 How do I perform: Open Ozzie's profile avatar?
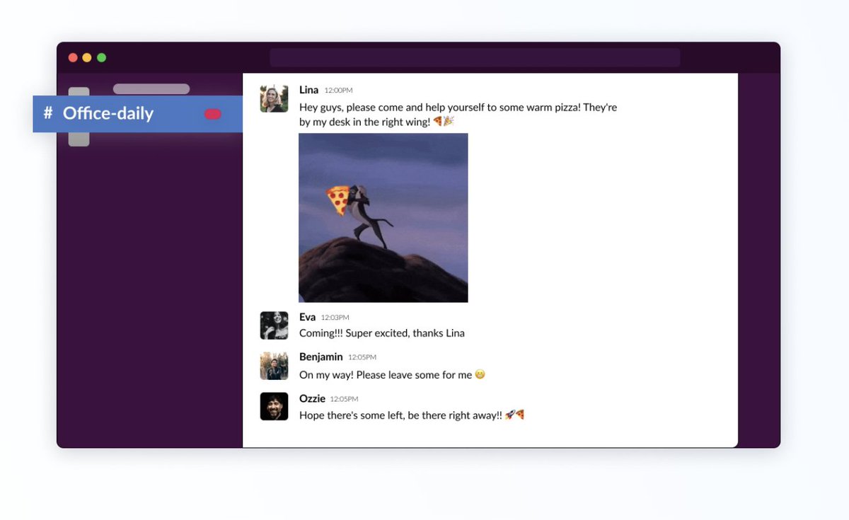point(274,407)
